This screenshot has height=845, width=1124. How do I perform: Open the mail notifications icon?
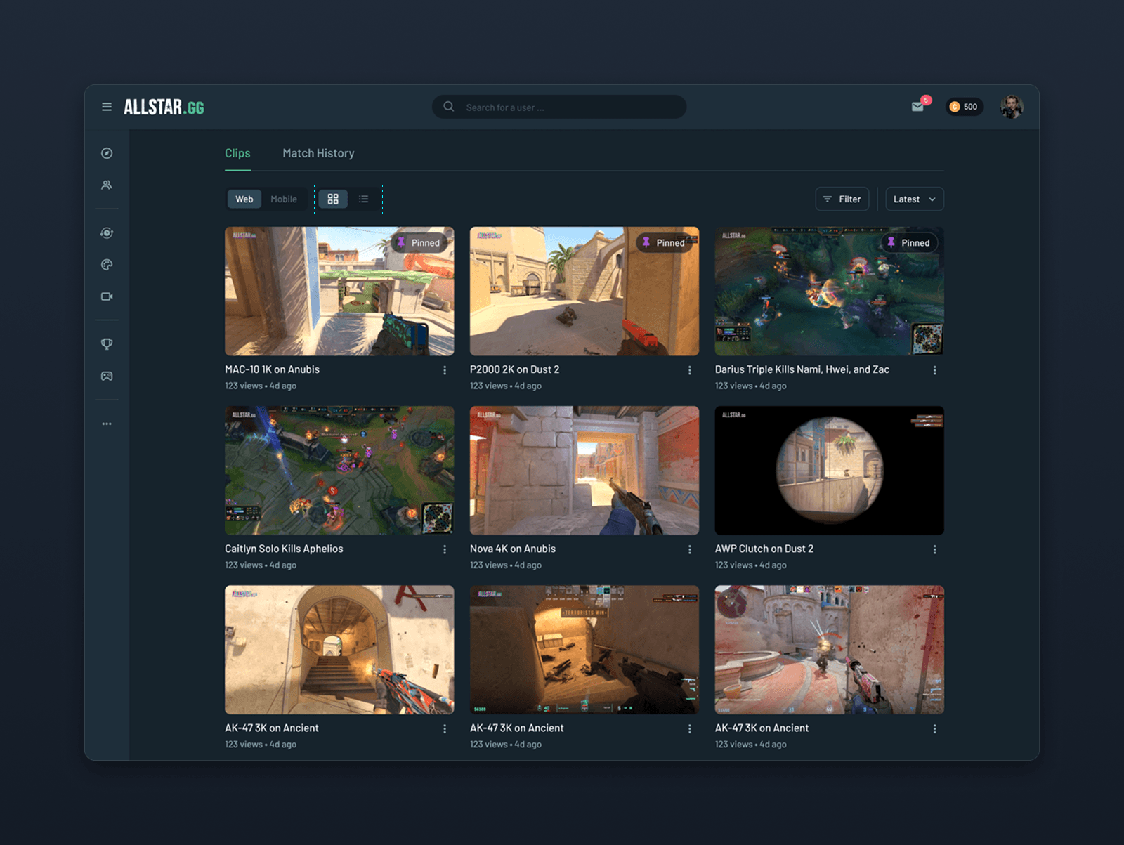(917, 107)
